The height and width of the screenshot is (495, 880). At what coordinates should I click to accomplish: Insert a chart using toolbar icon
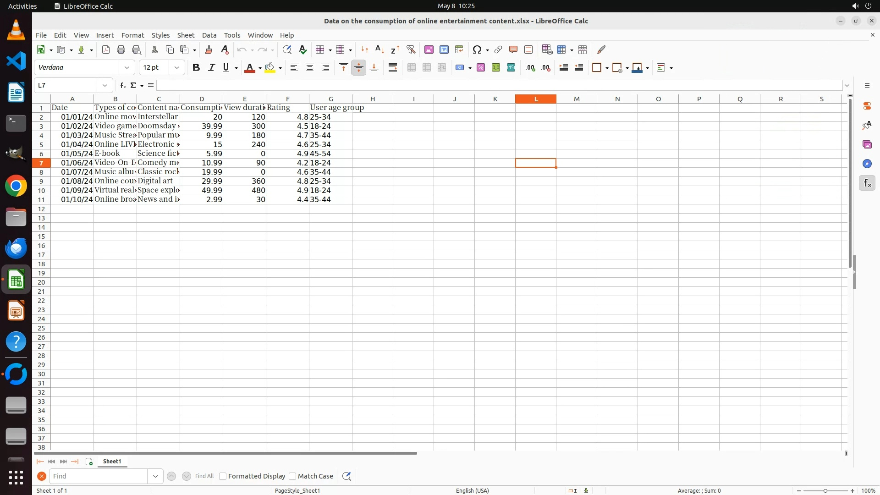point(444,49)
